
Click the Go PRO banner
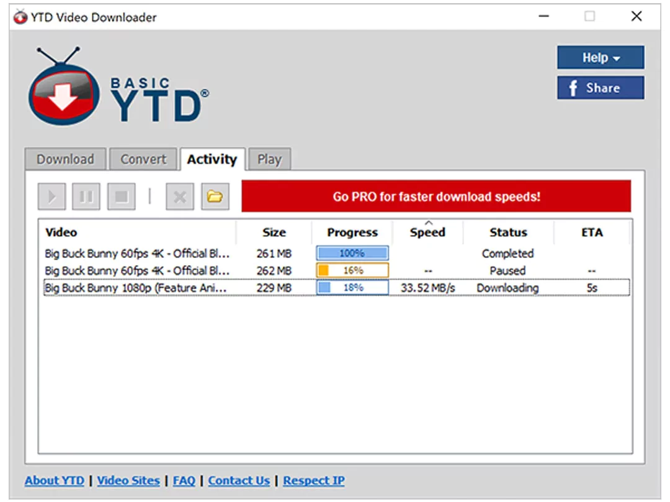coord(438,196)
